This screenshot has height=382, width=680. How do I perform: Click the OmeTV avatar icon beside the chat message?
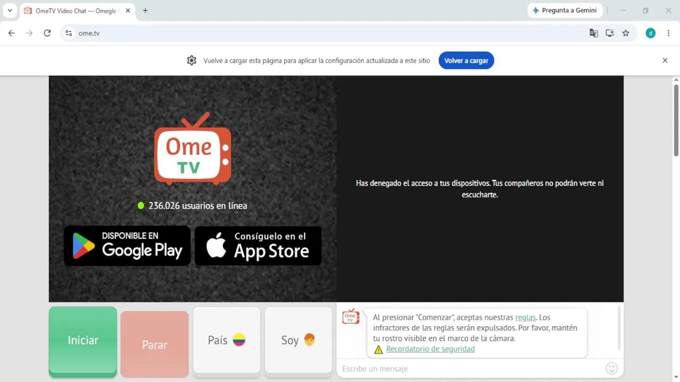[351, 316]
